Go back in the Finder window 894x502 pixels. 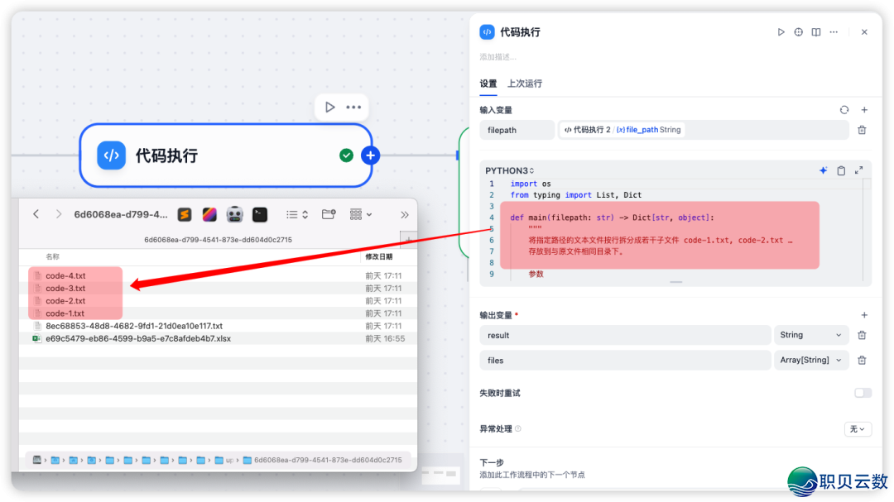pos(36,214)
